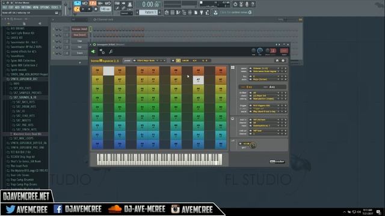Viewport: 385px width, 216px height.
Task: Click the microphone recording icon in top toolbar
Action: 247,4
